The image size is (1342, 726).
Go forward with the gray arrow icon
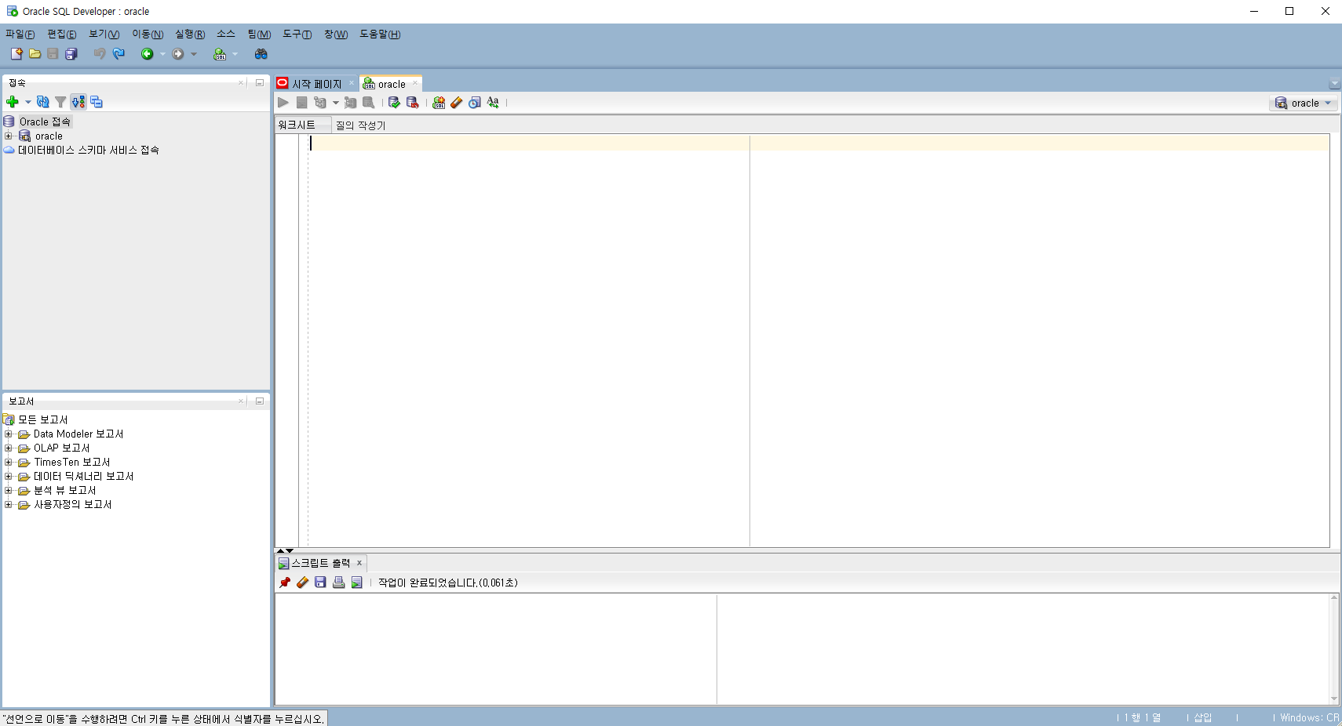(x=178, y=54)
